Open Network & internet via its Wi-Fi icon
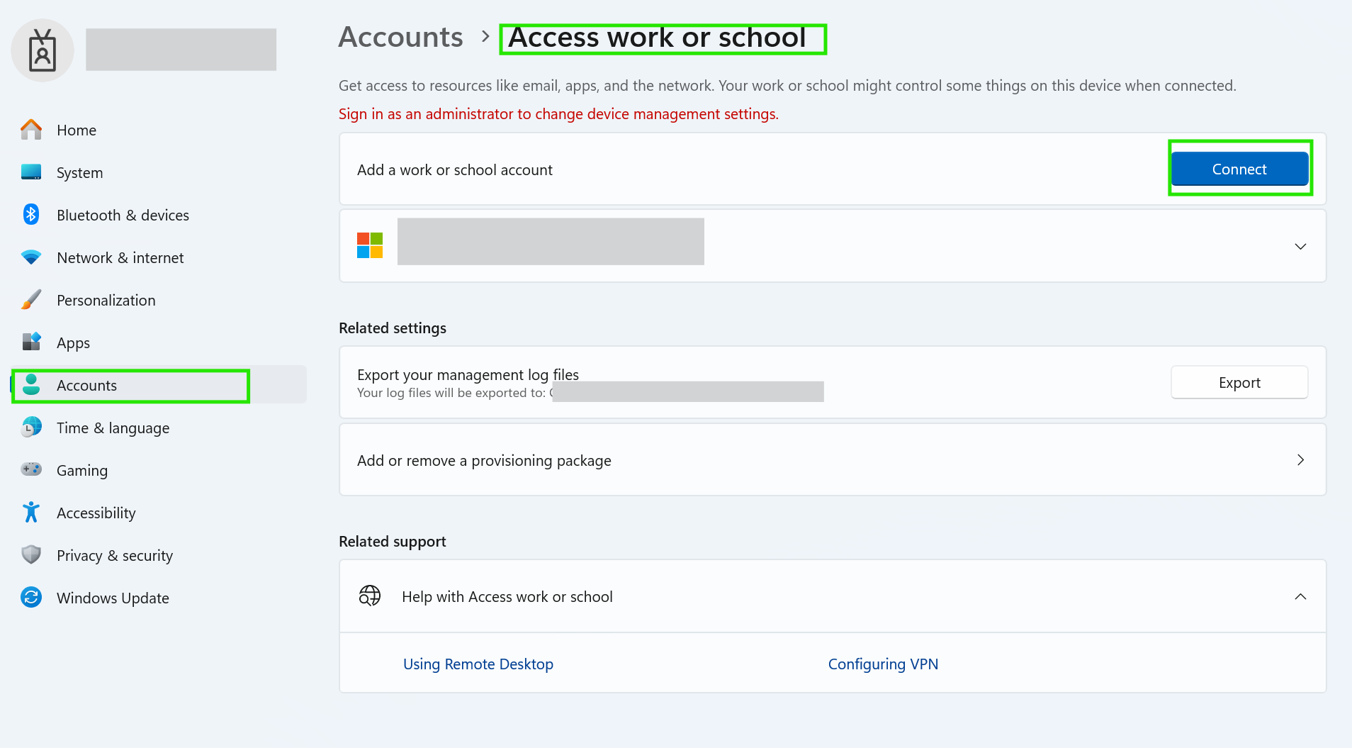This screenshot has width=1352, height=748. point(31,257)
